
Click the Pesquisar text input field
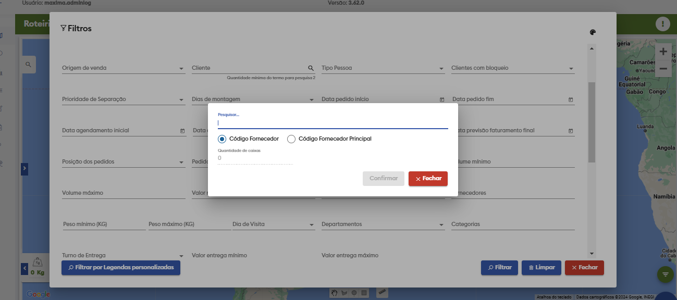tap(333, 123)
